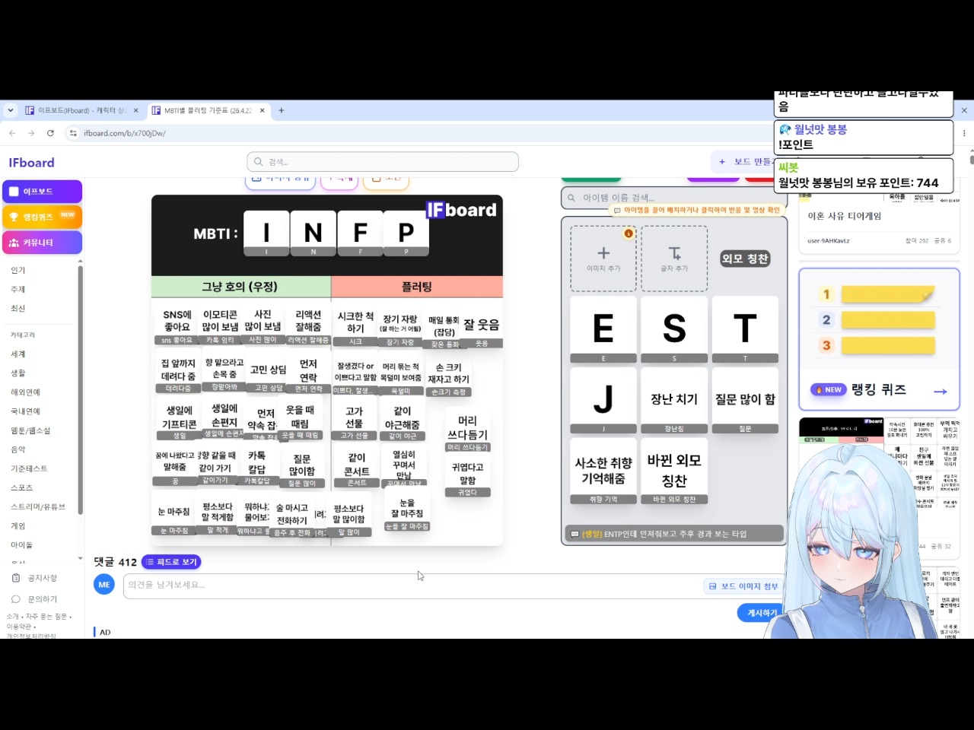Click the browser forward arrow
The height and width of the screenshot is (730, 974).
[x=31, y=133]
